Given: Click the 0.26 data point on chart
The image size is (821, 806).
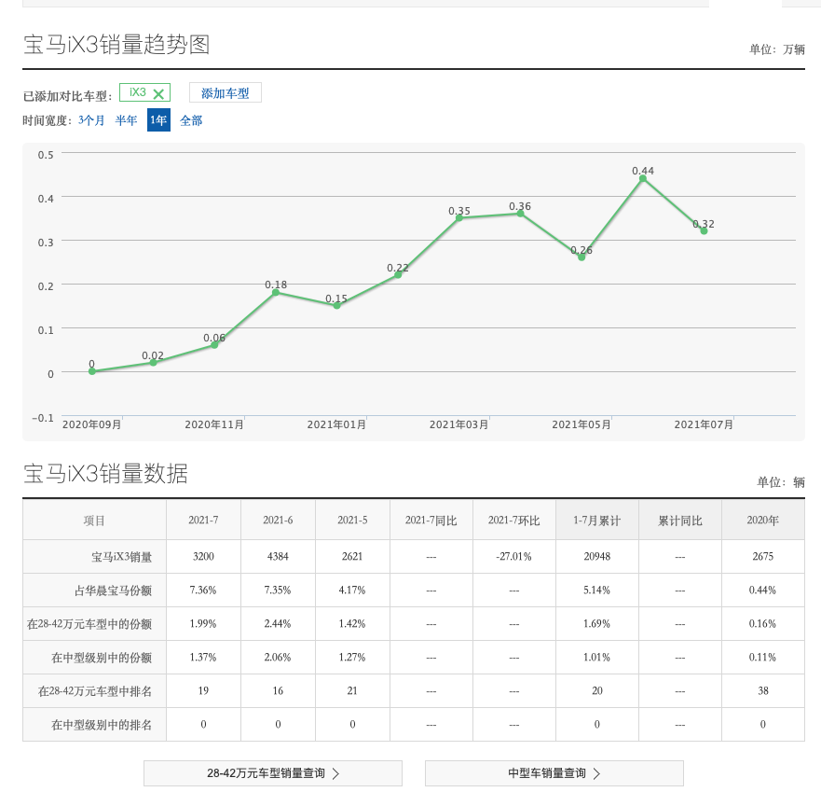Looking at the screenshot, I should (x=582, y=257).
